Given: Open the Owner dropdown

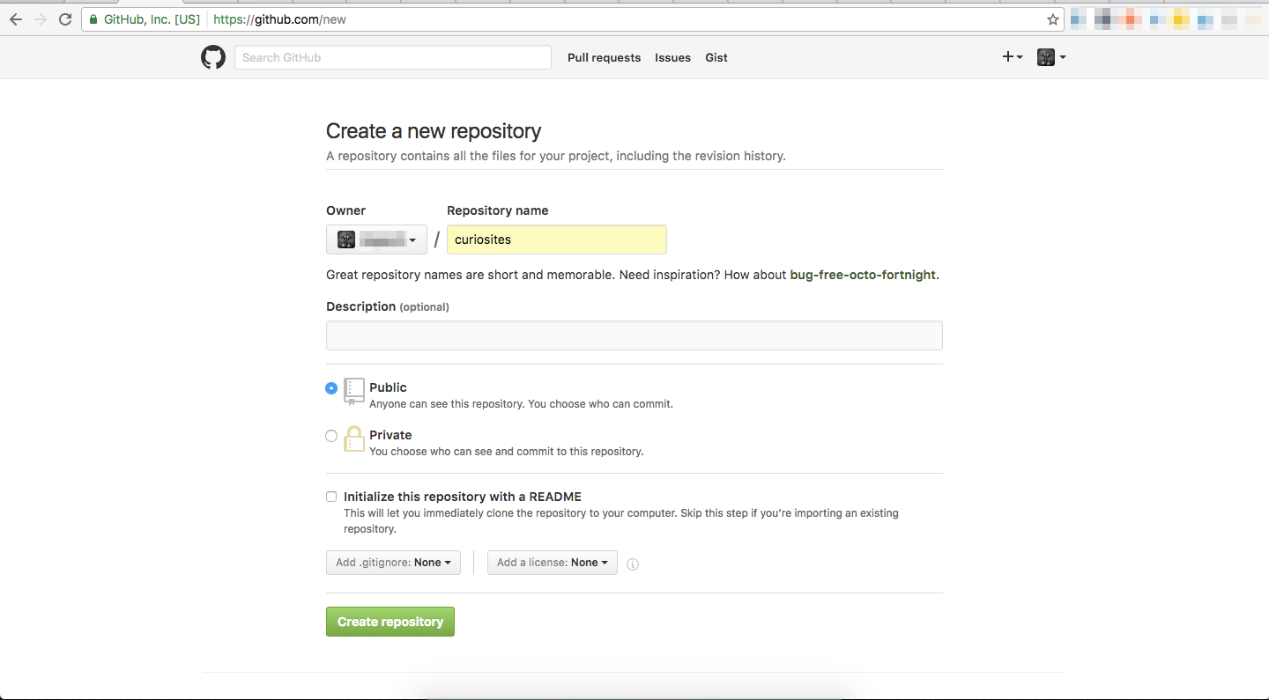Looking at the screenshot, I should (x=376, y=239).
